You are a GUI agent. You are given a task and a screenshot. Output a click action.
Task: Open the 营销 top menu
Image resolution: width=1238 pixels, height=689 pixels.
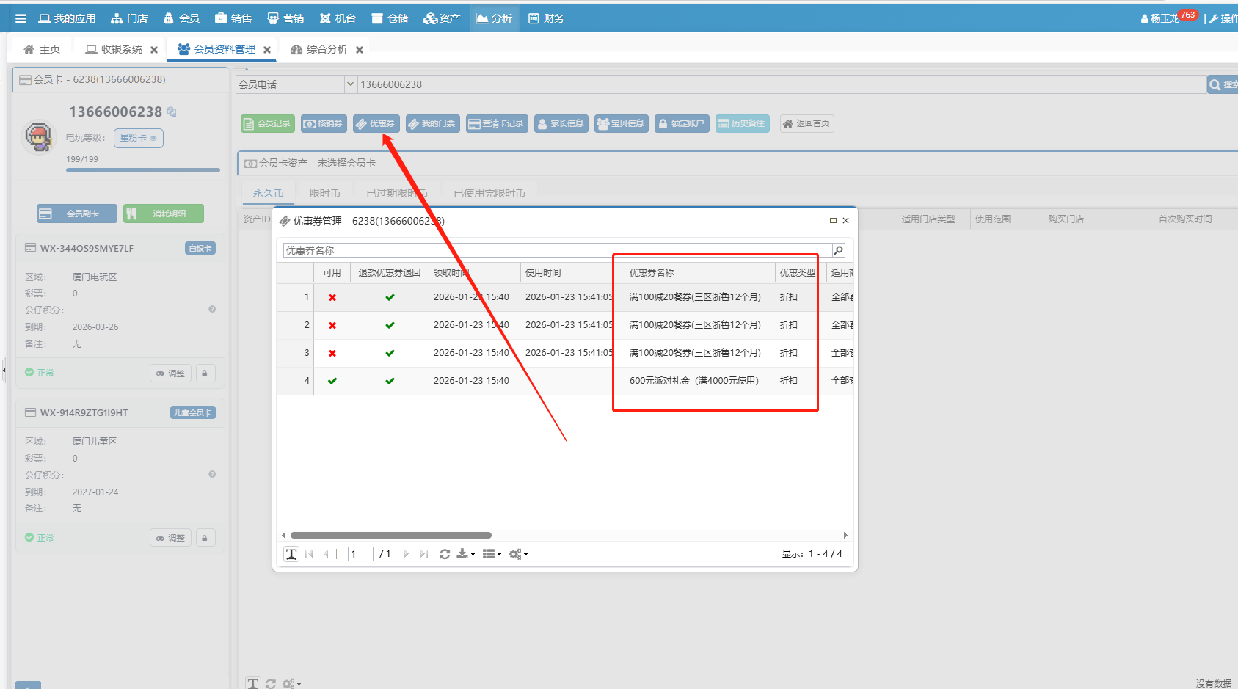click(x=285, y=18)
